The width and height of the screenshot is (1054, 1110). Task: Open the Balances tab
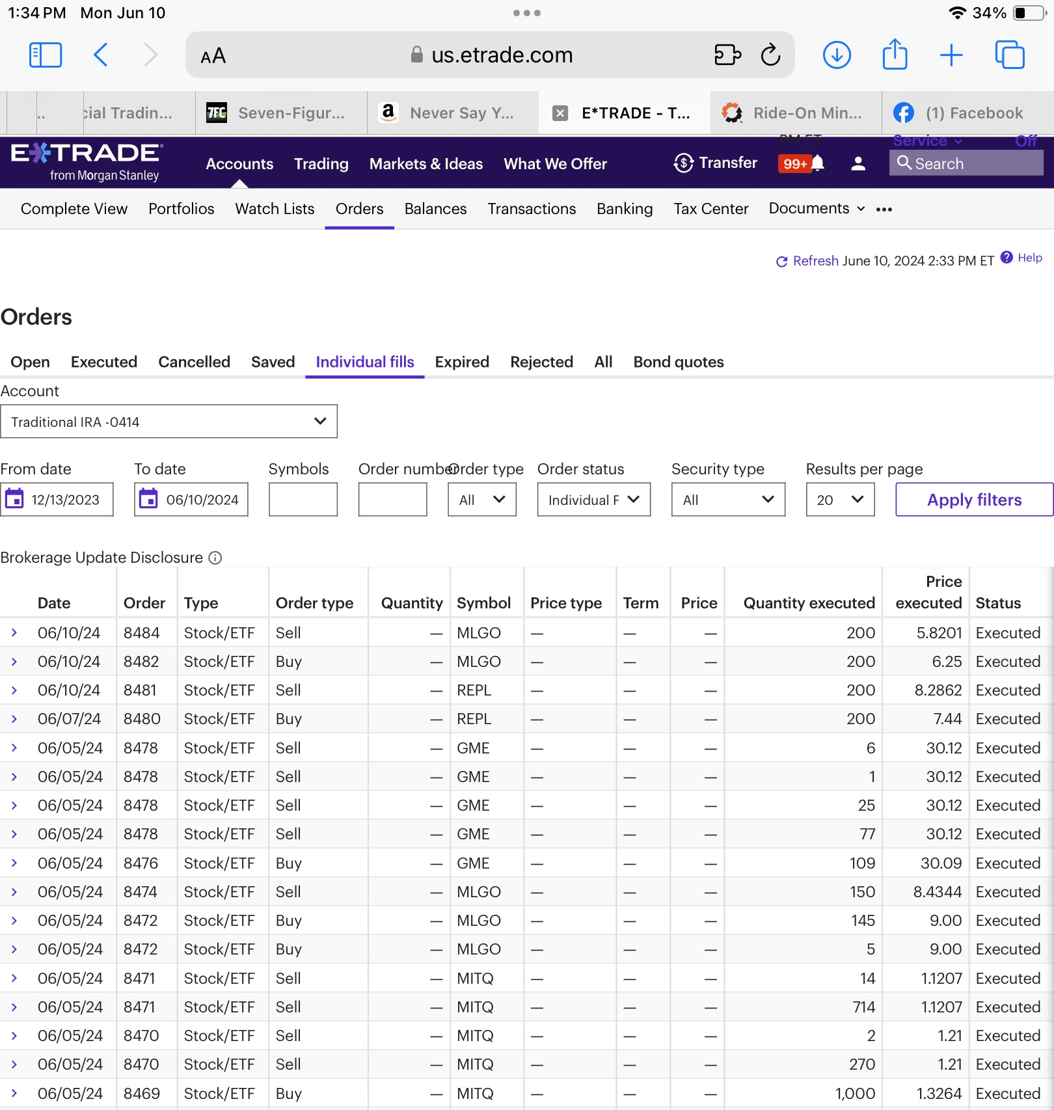[435, 209]
